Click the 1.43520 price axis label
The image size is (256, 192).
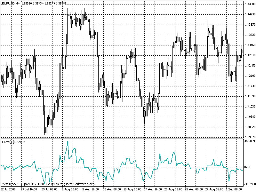pyautogui.click(x=250, y=35)
